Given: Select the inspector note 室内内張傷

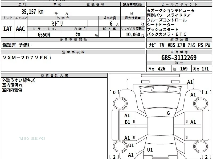Looking at the screenshot, I should 12,90.
